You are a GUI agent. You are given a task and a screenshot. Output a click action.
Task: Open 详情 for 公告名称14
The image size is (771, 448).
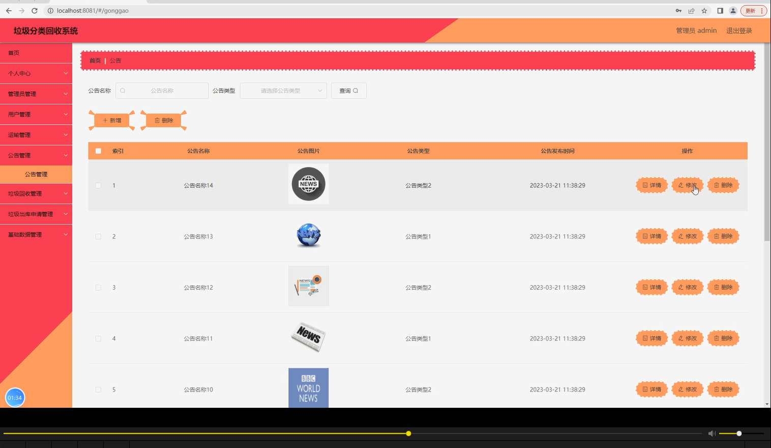click(x=651, y=185)
